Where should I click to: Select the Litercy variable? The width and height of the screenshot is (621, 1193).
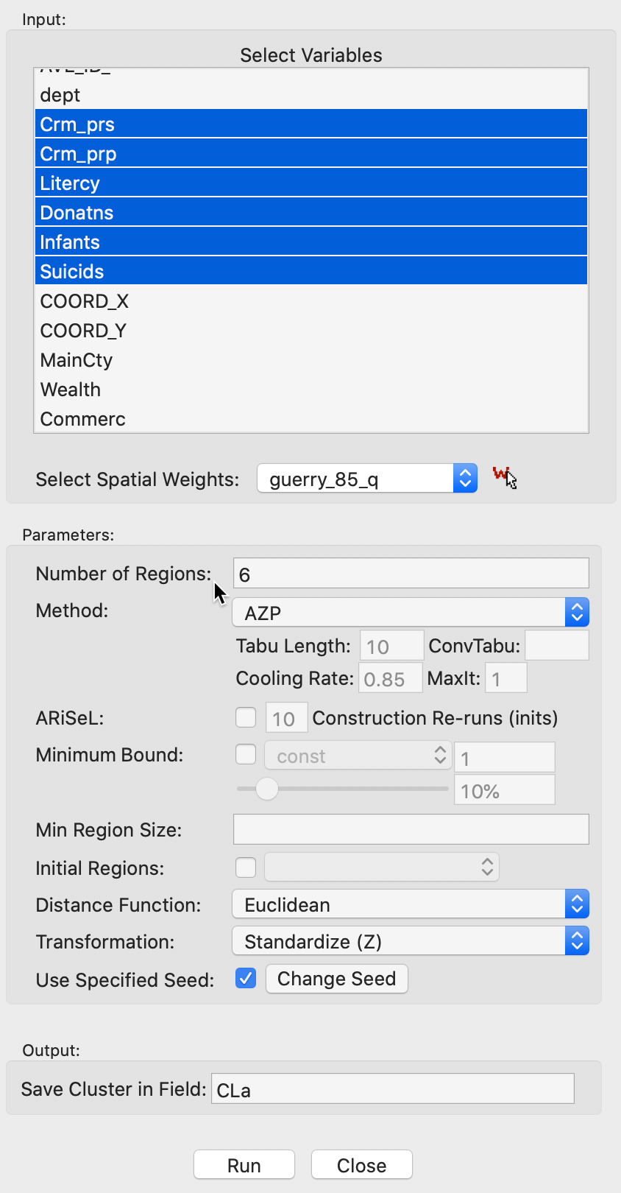(x=311, y=183)
